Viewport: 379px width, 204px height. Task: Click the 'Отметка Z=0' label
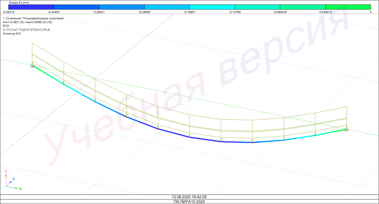pyautogui.click(x=12, y=33)
